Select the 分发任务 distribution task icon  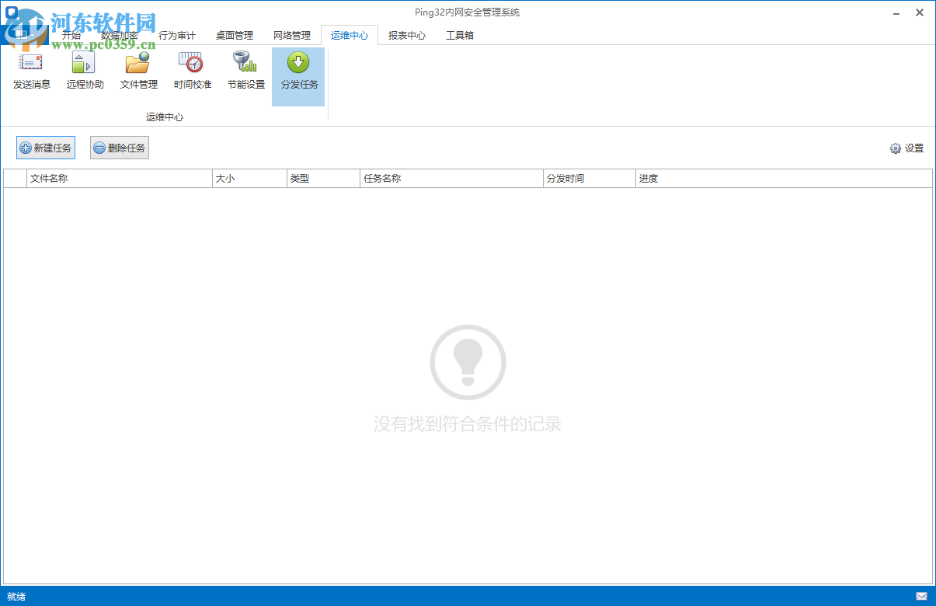298,70
